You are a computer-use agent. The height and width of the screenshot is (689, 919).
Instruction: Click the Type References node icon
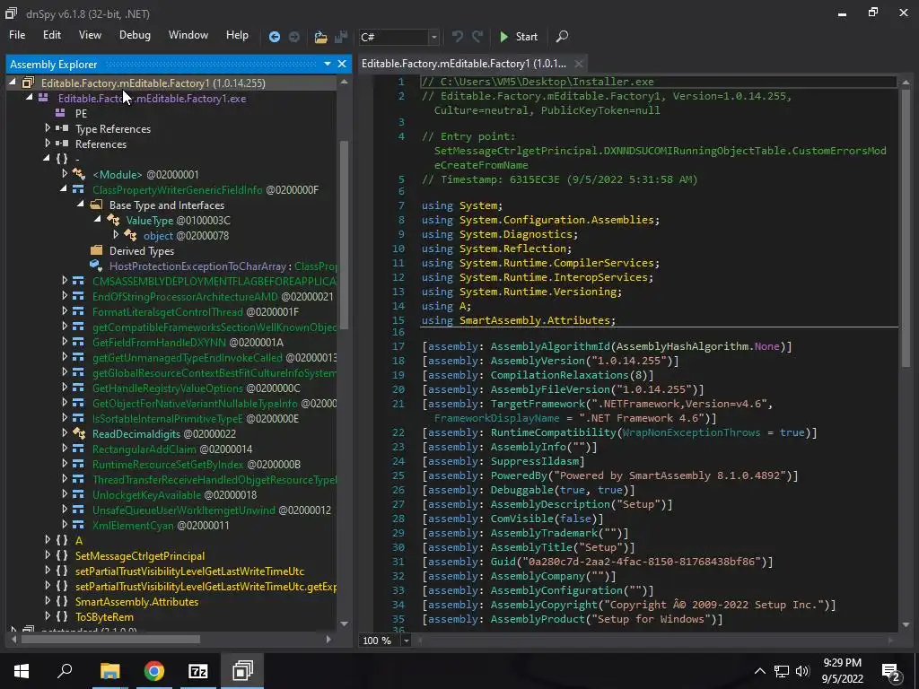(62, 128)
